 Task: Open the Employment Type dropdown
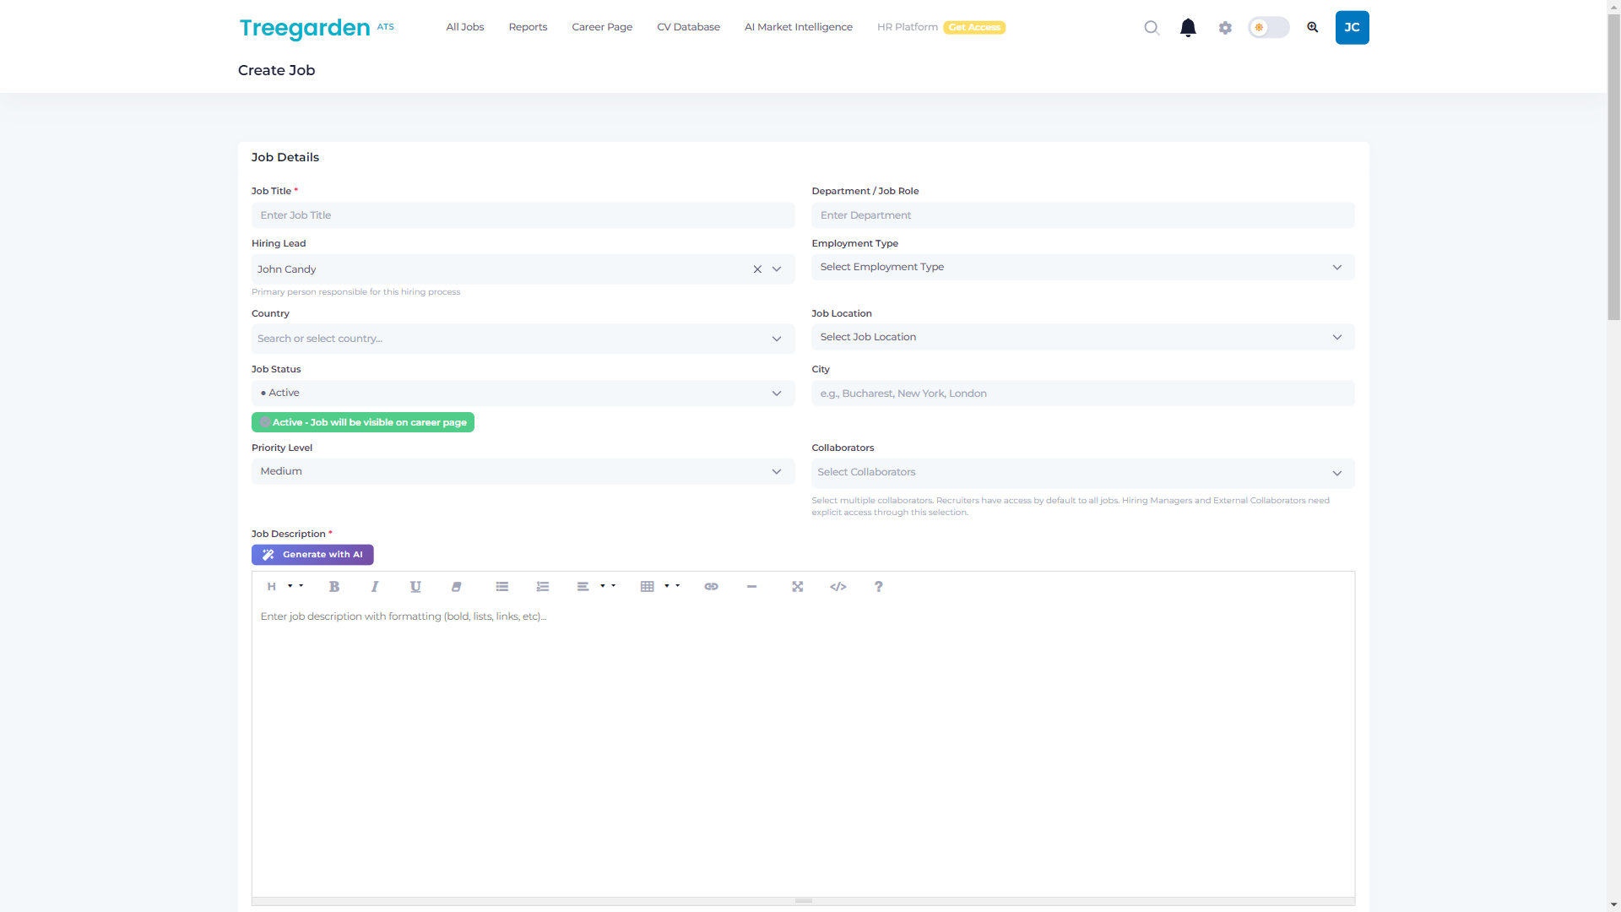1083,267
